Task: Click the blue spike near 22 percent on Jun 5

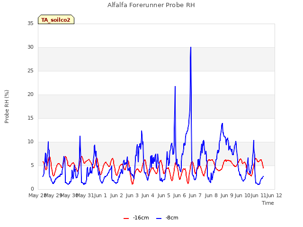Action: point(175,87)
